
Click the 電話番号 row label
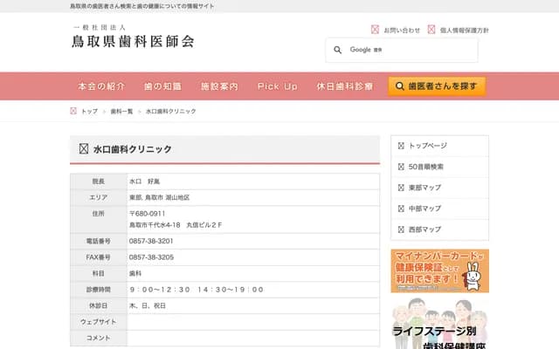pos(99,241)
